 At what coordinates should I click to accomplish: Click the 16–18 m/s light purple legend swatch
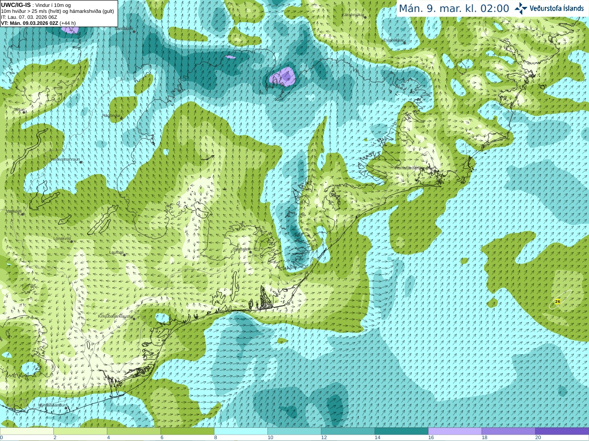[x=455, y=431]
